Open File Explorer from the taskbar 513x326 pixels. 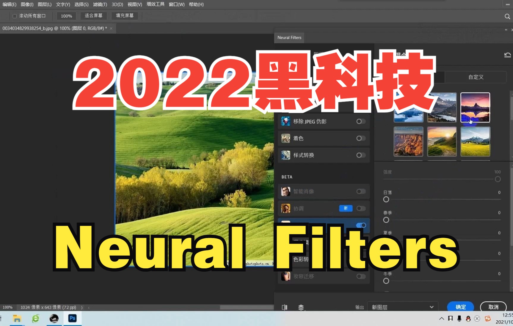pyautogui.click(x=17, y=319)
